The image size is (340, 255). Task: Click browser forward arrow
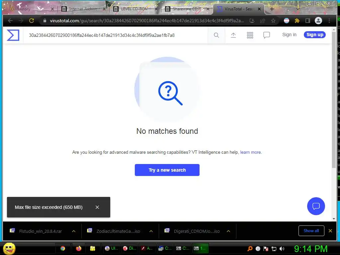(21, 21)
